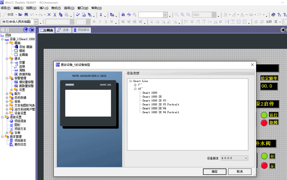Switch to the 连接 tab

[63, 30]
